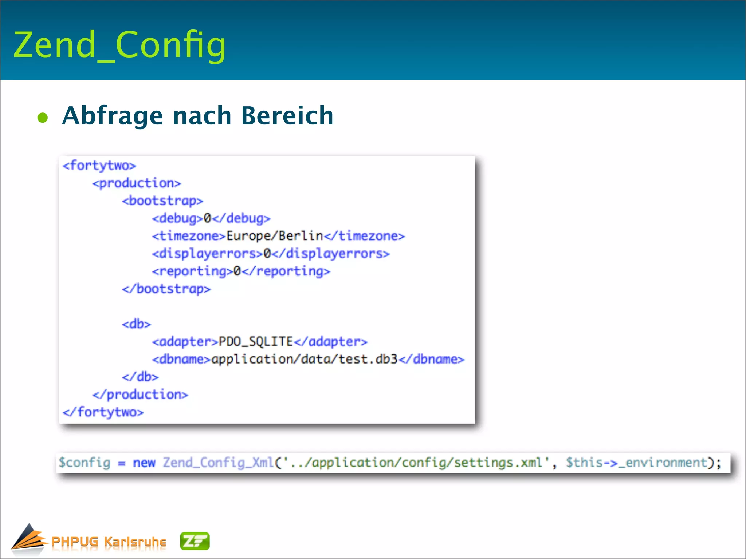Click the $this->_environment argument
Viewport: 746px width, 559px height.
(x=636, y=463)
